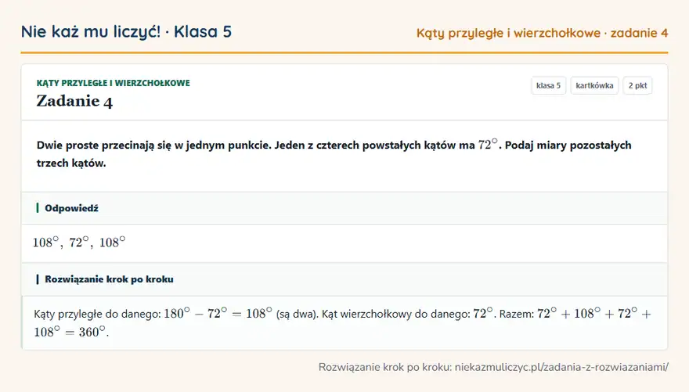Click the 'Nie każ mu liczyć! · Klasa 5' title
This screenshot has height=392, width=689.
tap(126, 32)
